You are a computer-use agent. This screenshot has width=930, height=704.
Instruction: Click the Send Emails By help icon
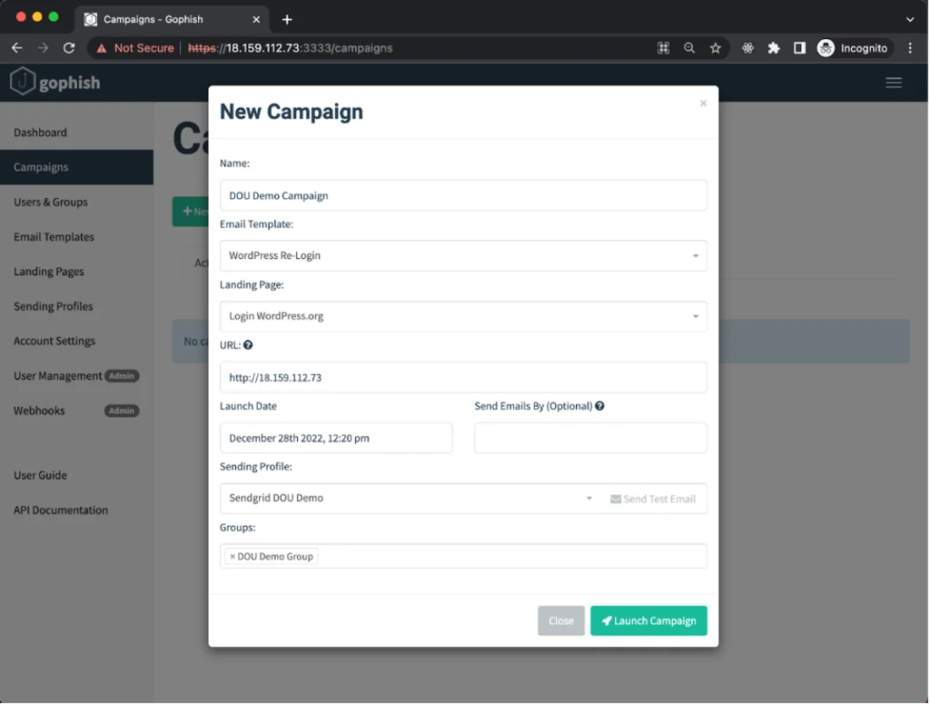coord(599,406)
